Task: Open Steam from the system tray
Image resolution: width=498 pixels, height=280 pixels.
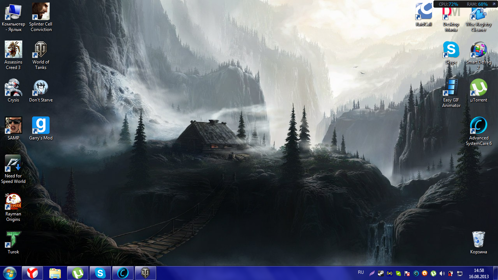Action: click(x=381, y=273)
